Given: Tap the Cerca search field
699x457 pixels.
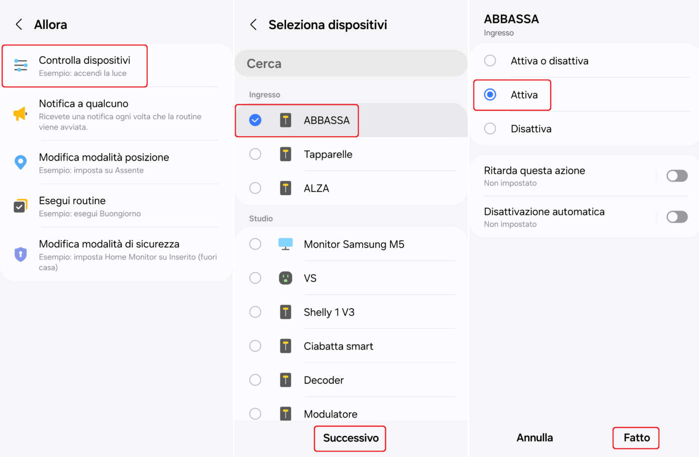Looking at the screenshot, I should pyautogui.click(x=350, y=63).
